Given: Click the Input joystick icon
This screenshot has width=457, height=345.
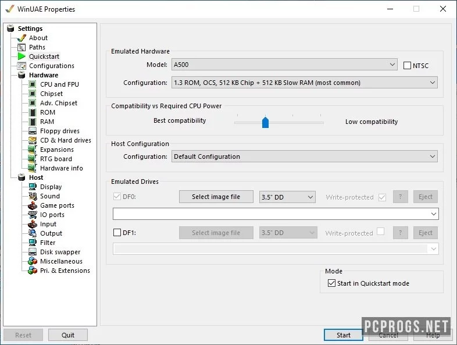Looking at the screenshot, I should (x=33, y=224).
